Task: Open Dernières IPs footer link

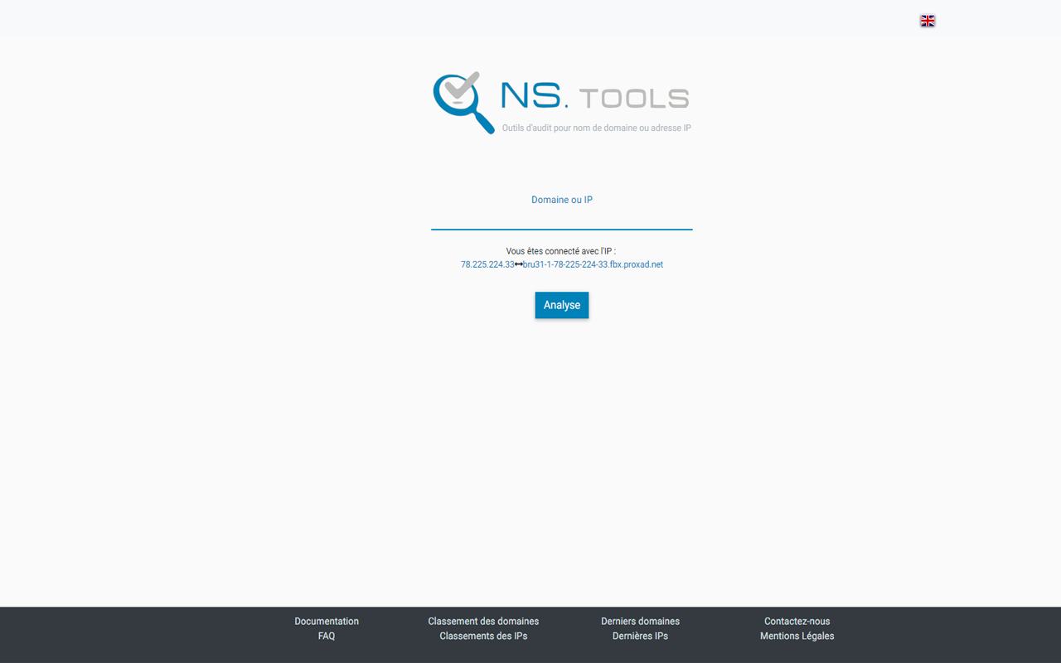Action: coord(640,636)
